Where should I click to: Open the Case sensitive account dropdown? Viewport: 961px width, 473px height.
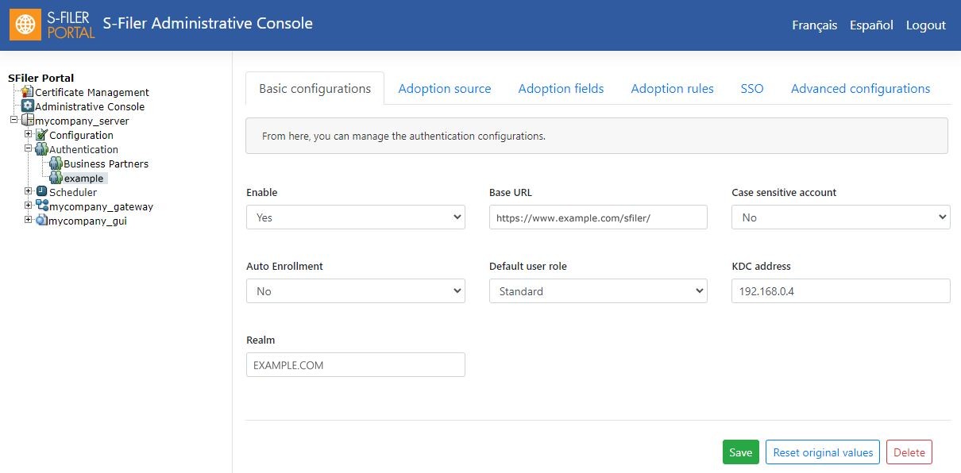tap(841, 217)
